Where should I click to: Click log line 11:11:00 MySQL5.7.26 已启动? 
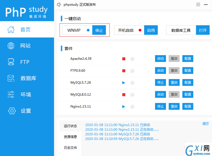(x=118, y=134)
